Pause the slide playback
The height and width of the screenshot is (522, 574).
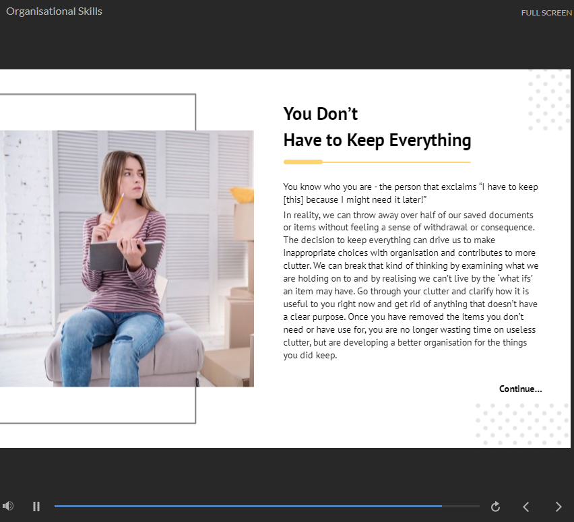36,507
